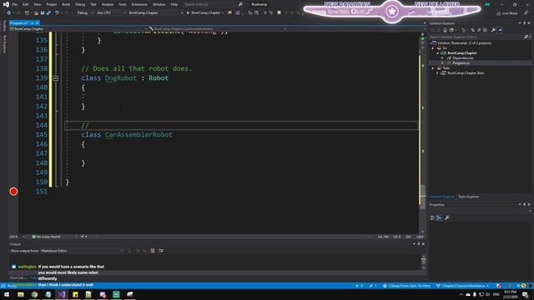Click the comment 'Does all that robot does.'

click(x=137, y=68)
